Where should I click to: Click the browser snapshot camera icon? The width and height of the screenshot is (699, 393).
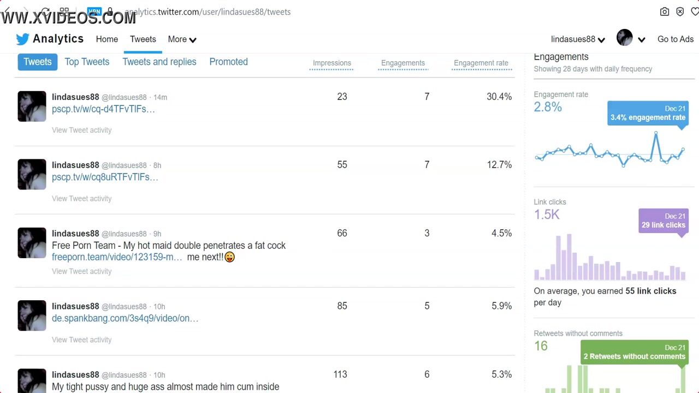tap(665, 11)
